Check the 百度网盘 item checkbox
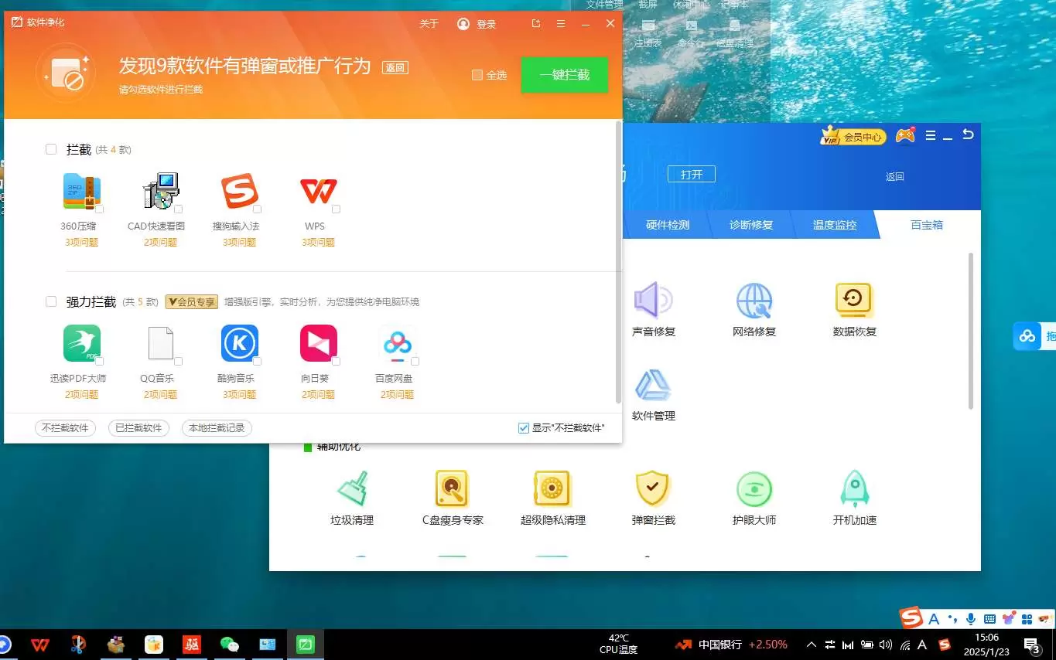The image size is (1056, 660). point(415,362)
